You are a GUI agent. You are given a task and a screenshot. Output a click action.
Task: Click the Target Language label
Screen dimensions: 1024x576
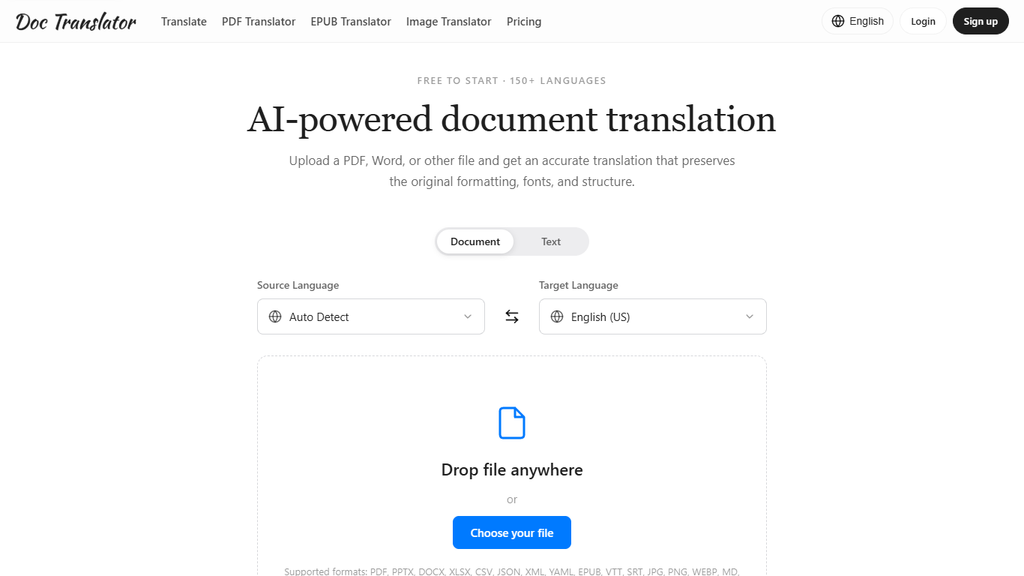[x=579, y=285]
